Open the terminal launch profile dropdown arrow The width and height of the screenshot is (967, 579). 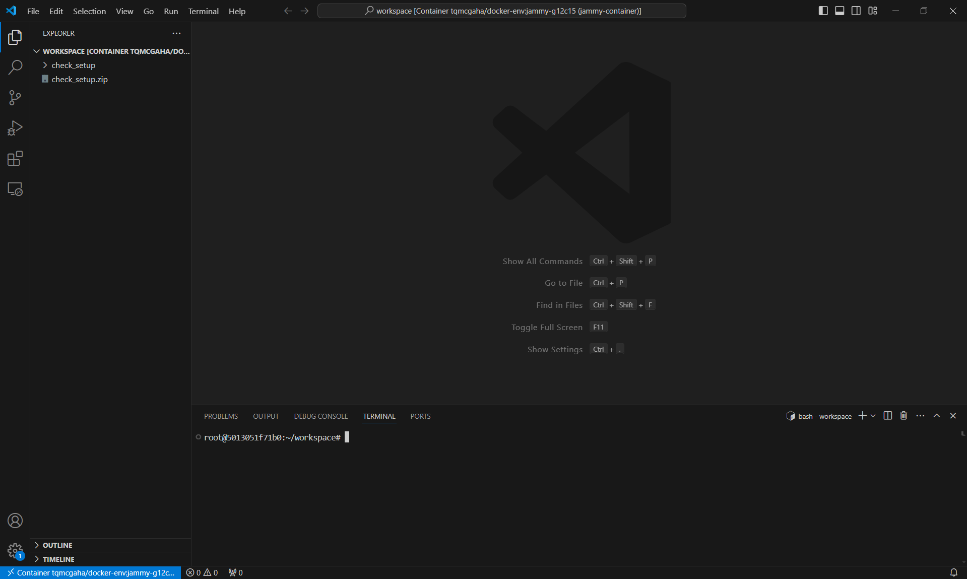click(x=873, y=416)
